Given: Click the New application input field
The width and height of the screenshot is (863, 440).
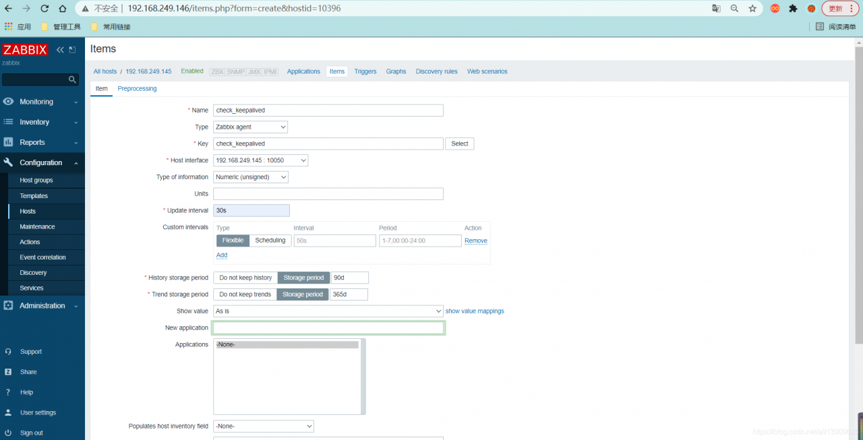Looking at the screenshot, I should (x=328, y=328).
